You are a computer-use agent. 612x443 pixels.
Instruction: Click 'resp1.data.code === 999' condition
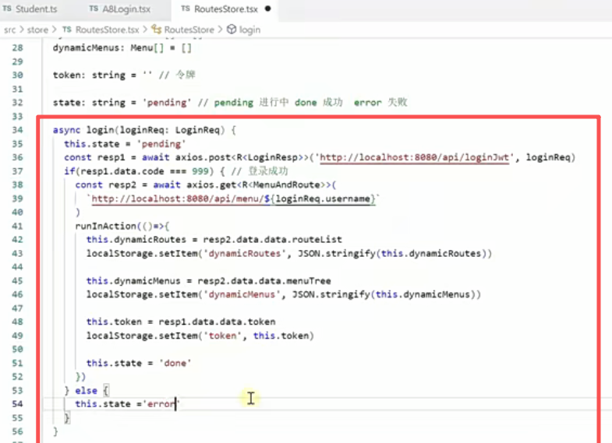pyautogui.click(x=145, y=171)
